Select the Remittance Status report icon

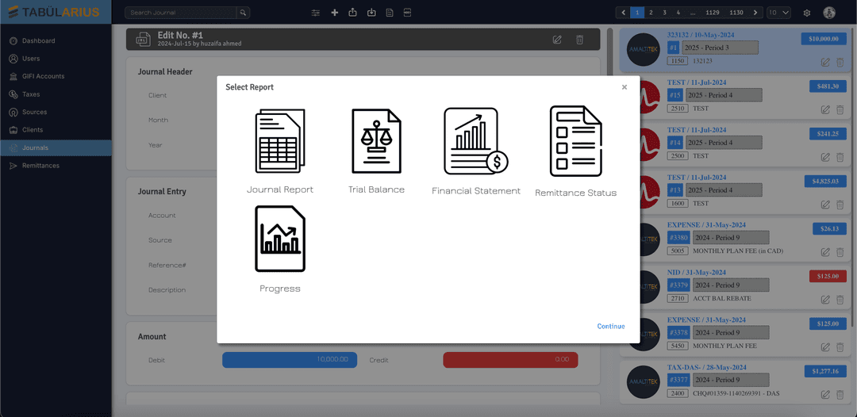(575, 141)
